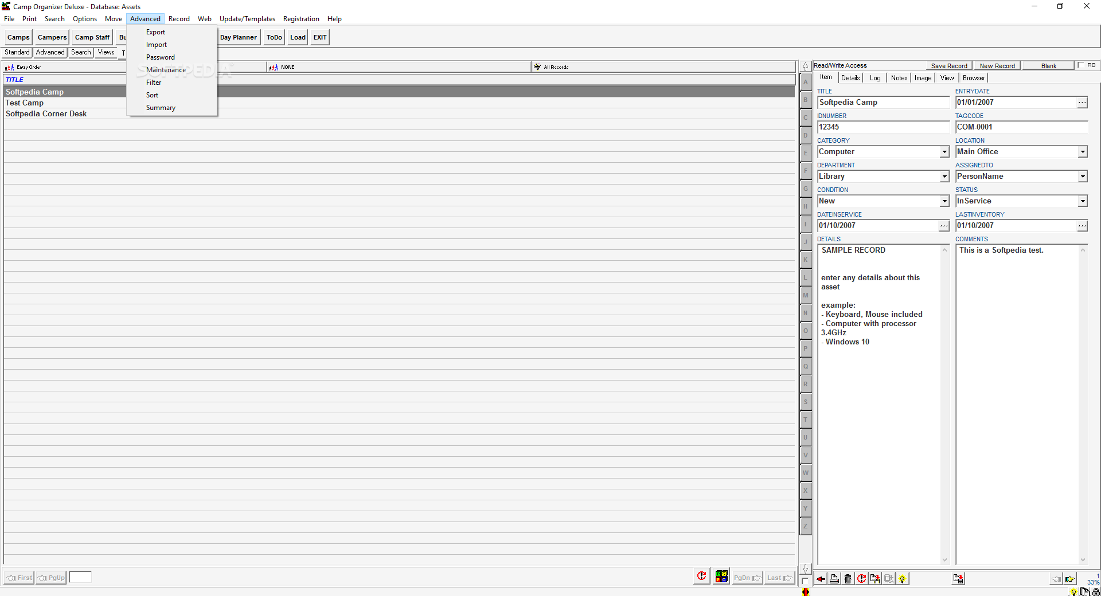1101x596 pixels.
Task: Click the status bar documents icon
Action: point(1084,592)
